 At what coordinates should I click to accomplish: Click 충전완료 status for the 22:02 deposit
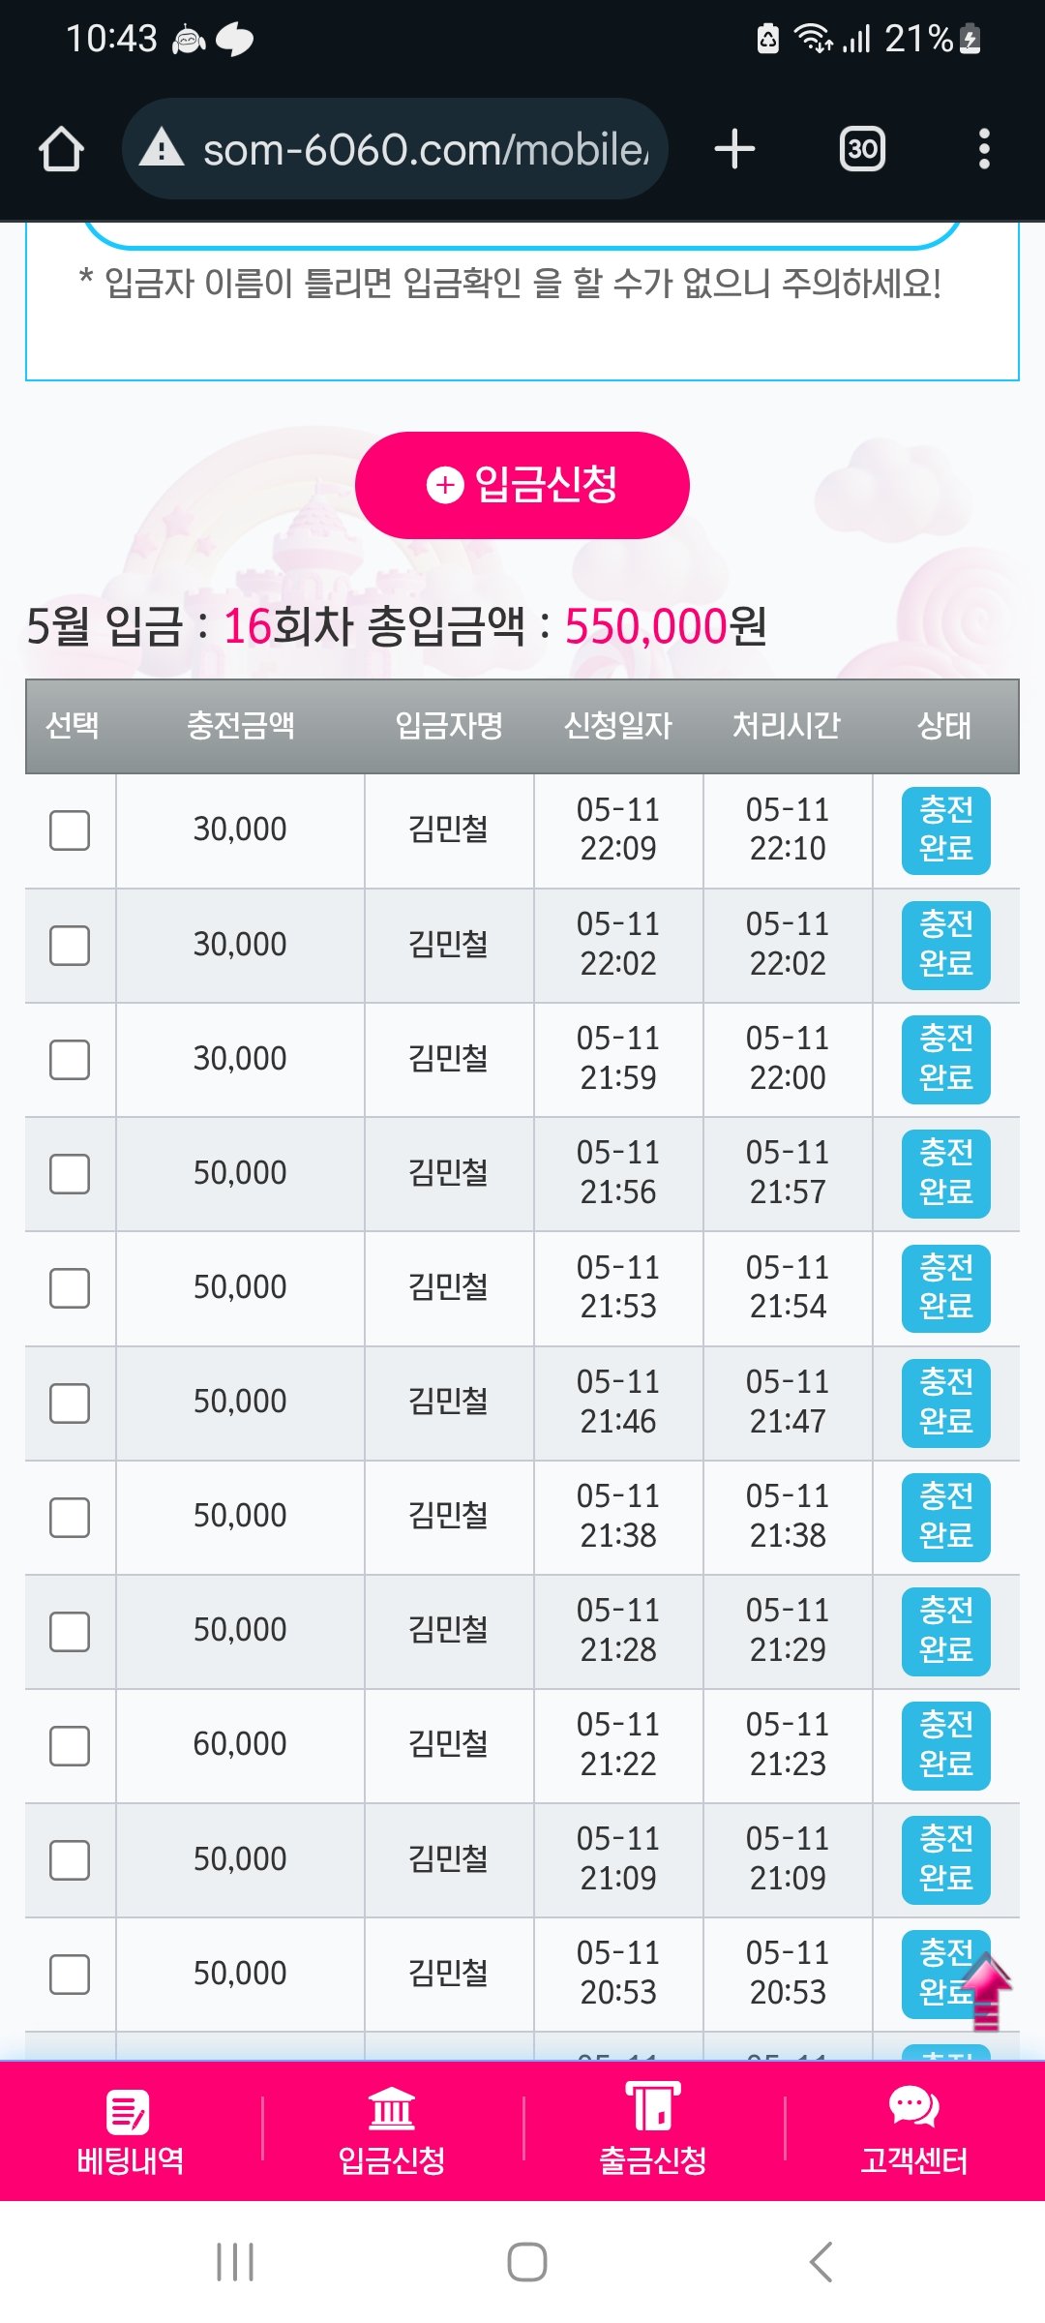point(945,946)
